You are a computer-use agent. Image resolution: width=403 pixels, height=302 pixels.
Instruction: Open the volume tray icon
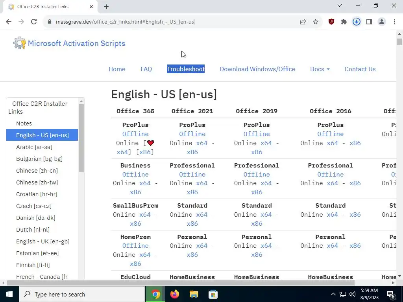coord(352,294)
